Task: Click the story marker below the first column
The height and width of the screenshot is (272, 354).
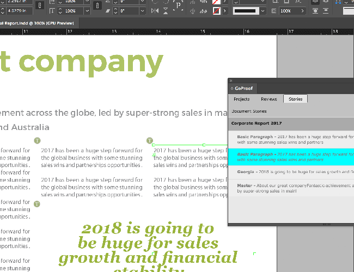Action: (x=37, y=204)
